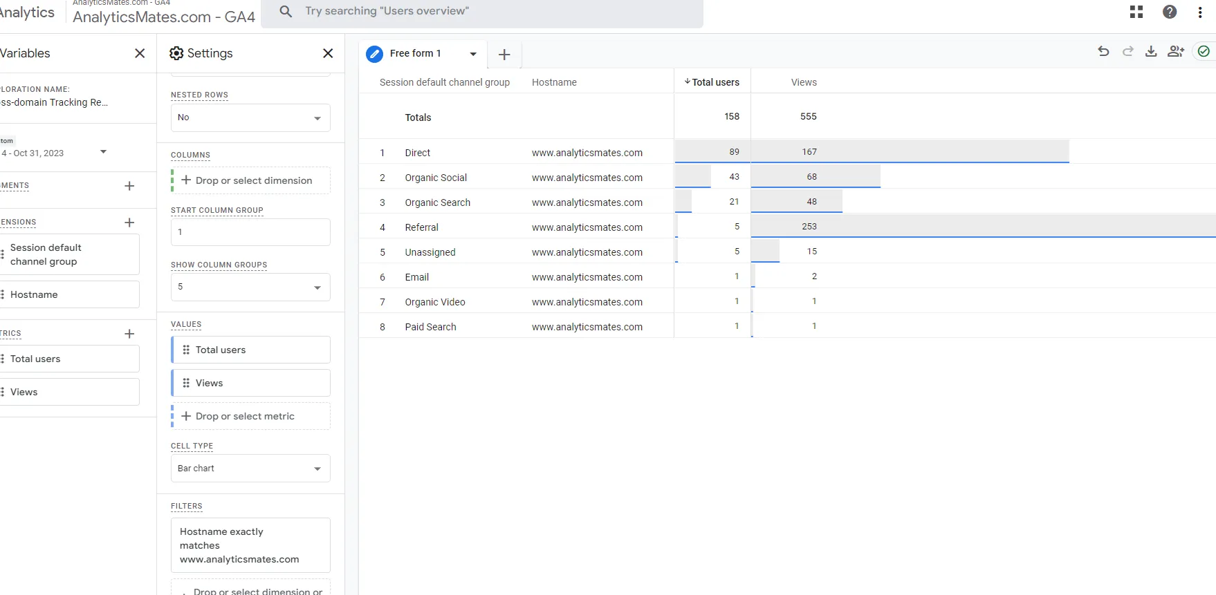
Task: Add a new dimension with plus icon
Action: 129,223
